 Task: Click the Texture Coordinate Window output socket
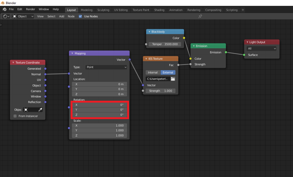click(45, 96)
